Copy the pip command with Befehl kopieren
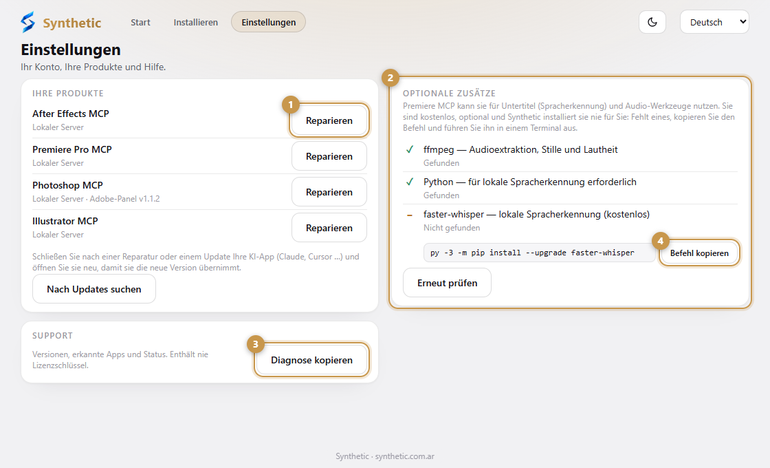The image size is (770, 468). (x=699, y=253)
